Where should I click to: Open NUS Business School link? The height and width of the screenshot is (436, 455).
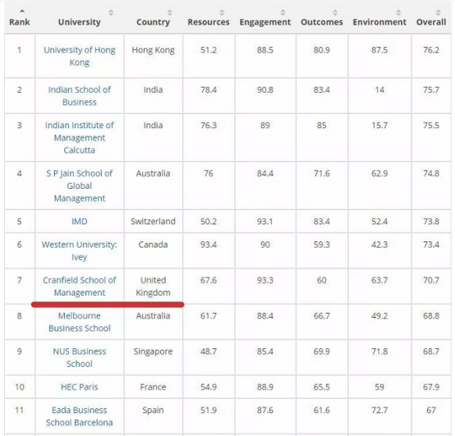(x=80, y=357)
